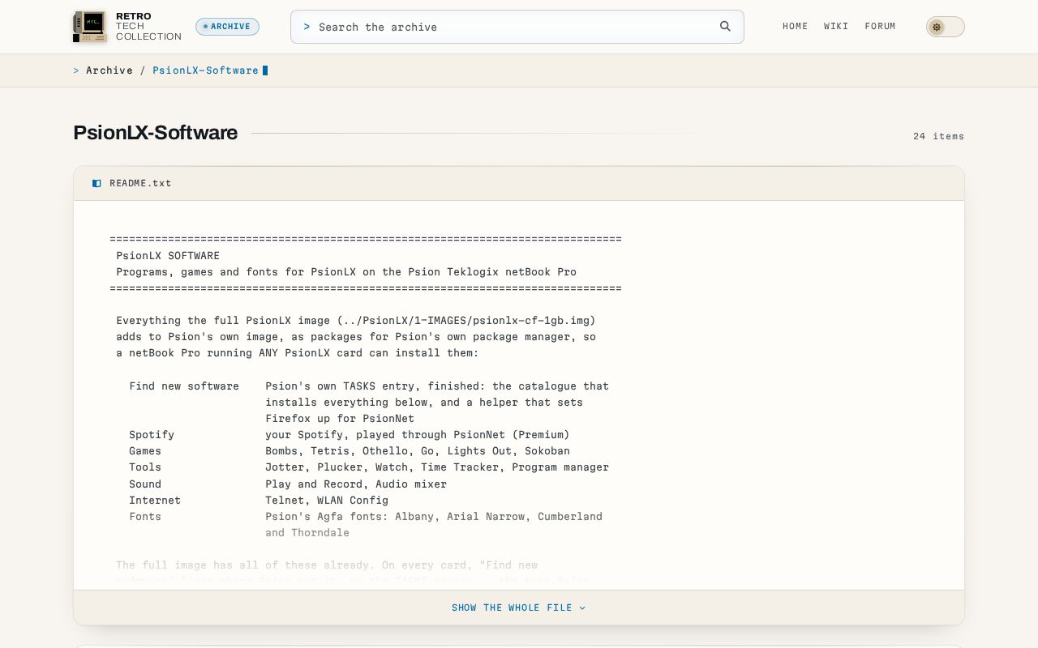Click the Bombs, Tetris, Othello games line
Screen dimensions: 1038x648
coord(418,451)
